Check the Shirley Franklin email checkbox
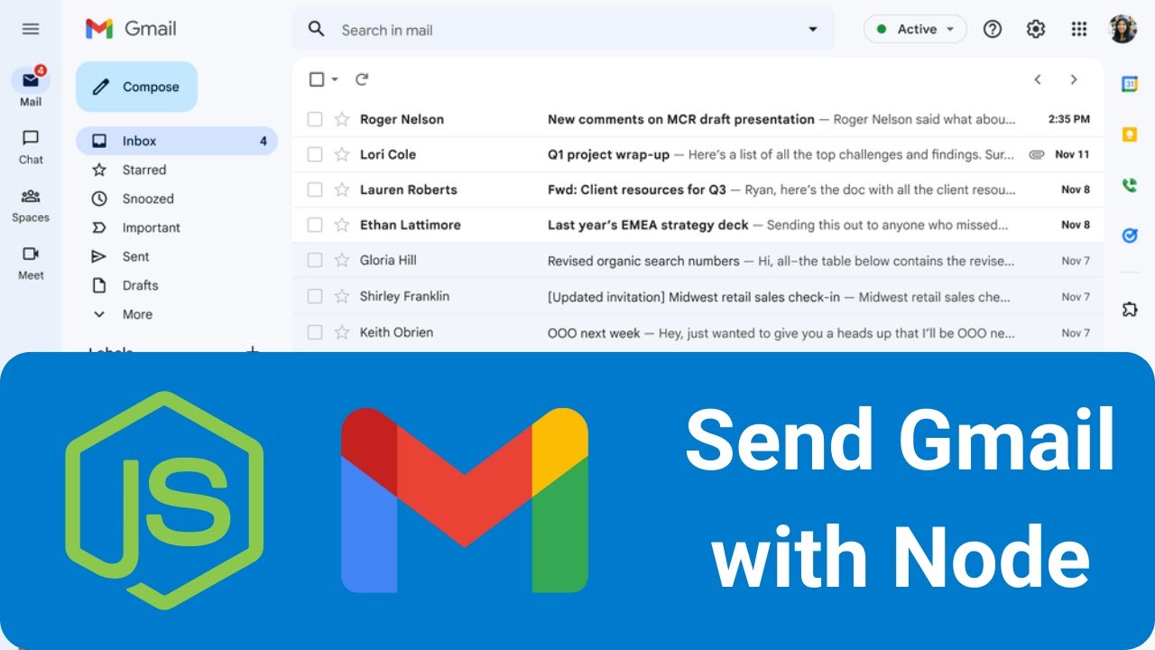 [315, 296]
